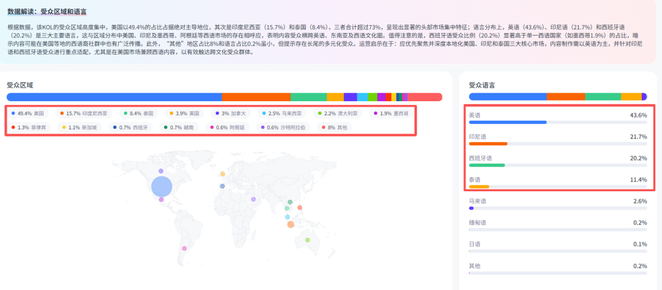Click the 其他 label in language list
This screenshot has width=662, height=290.
tap(474, 266)
